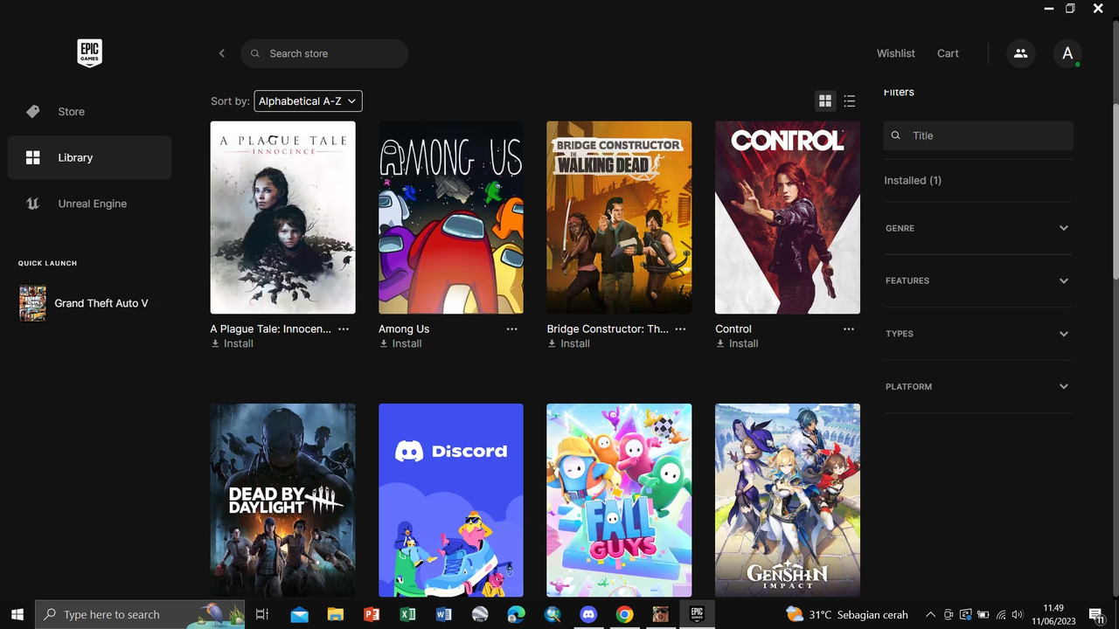Viewport: 1119px width, 629px height.
Task: Click the Control title text
Action: pyautogui.click(x=733, y=329)
